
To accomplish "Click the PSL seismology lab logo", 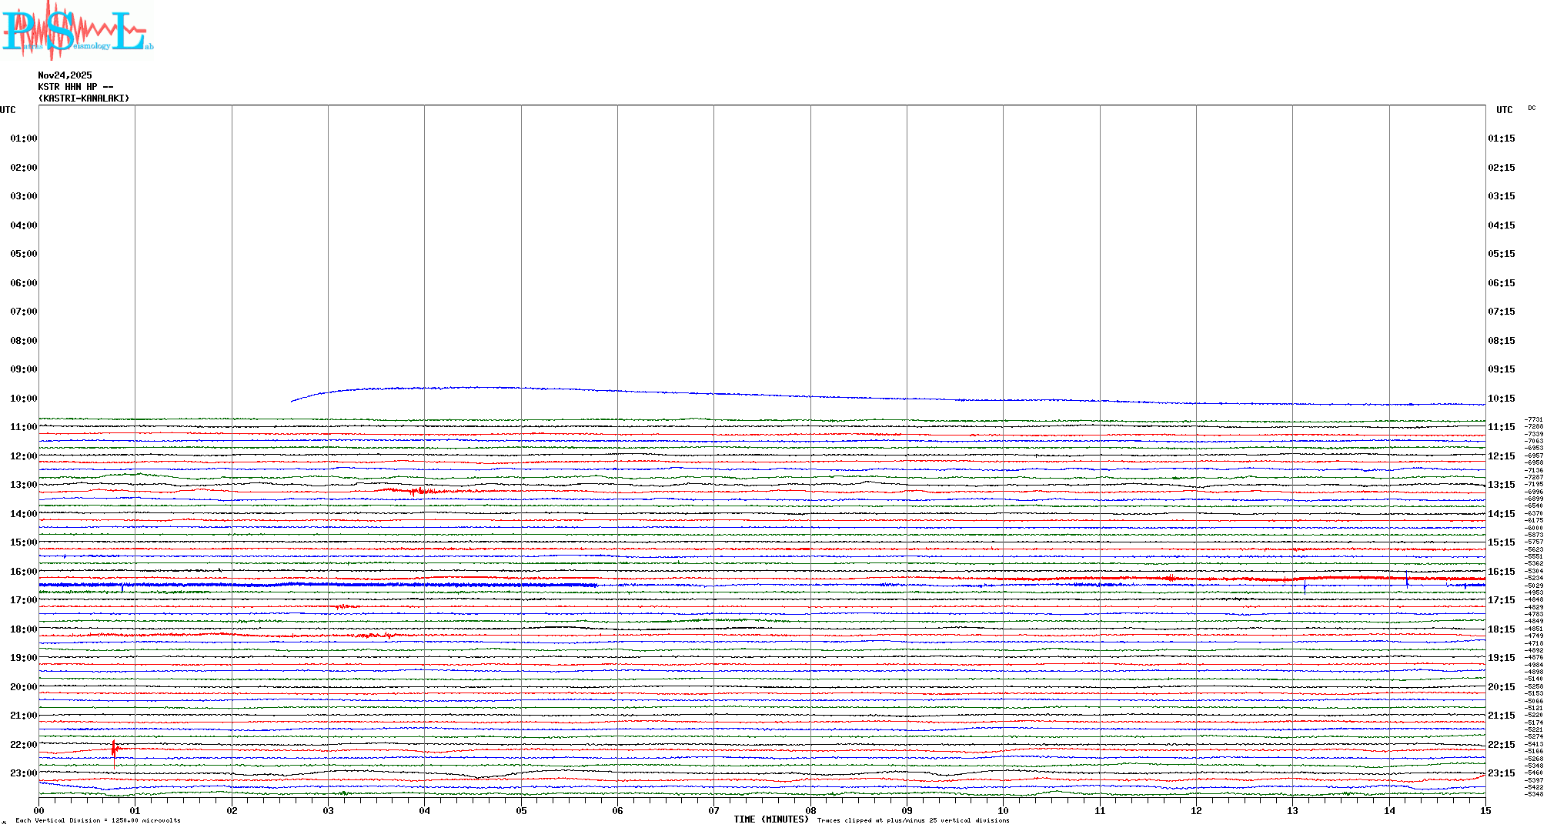I will pos(77,31).
